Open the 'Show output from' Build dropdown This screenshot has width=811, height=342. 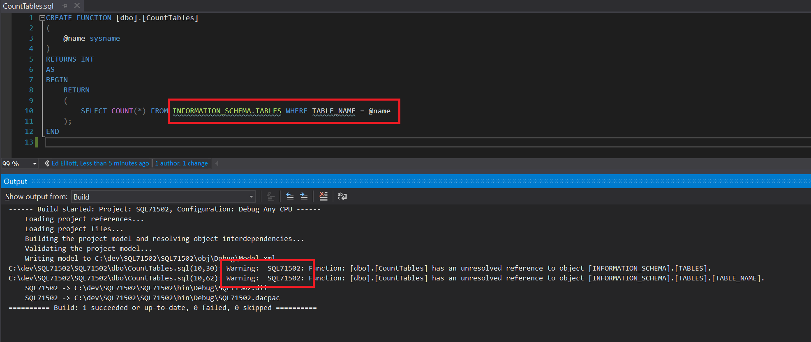click(164, 197)
